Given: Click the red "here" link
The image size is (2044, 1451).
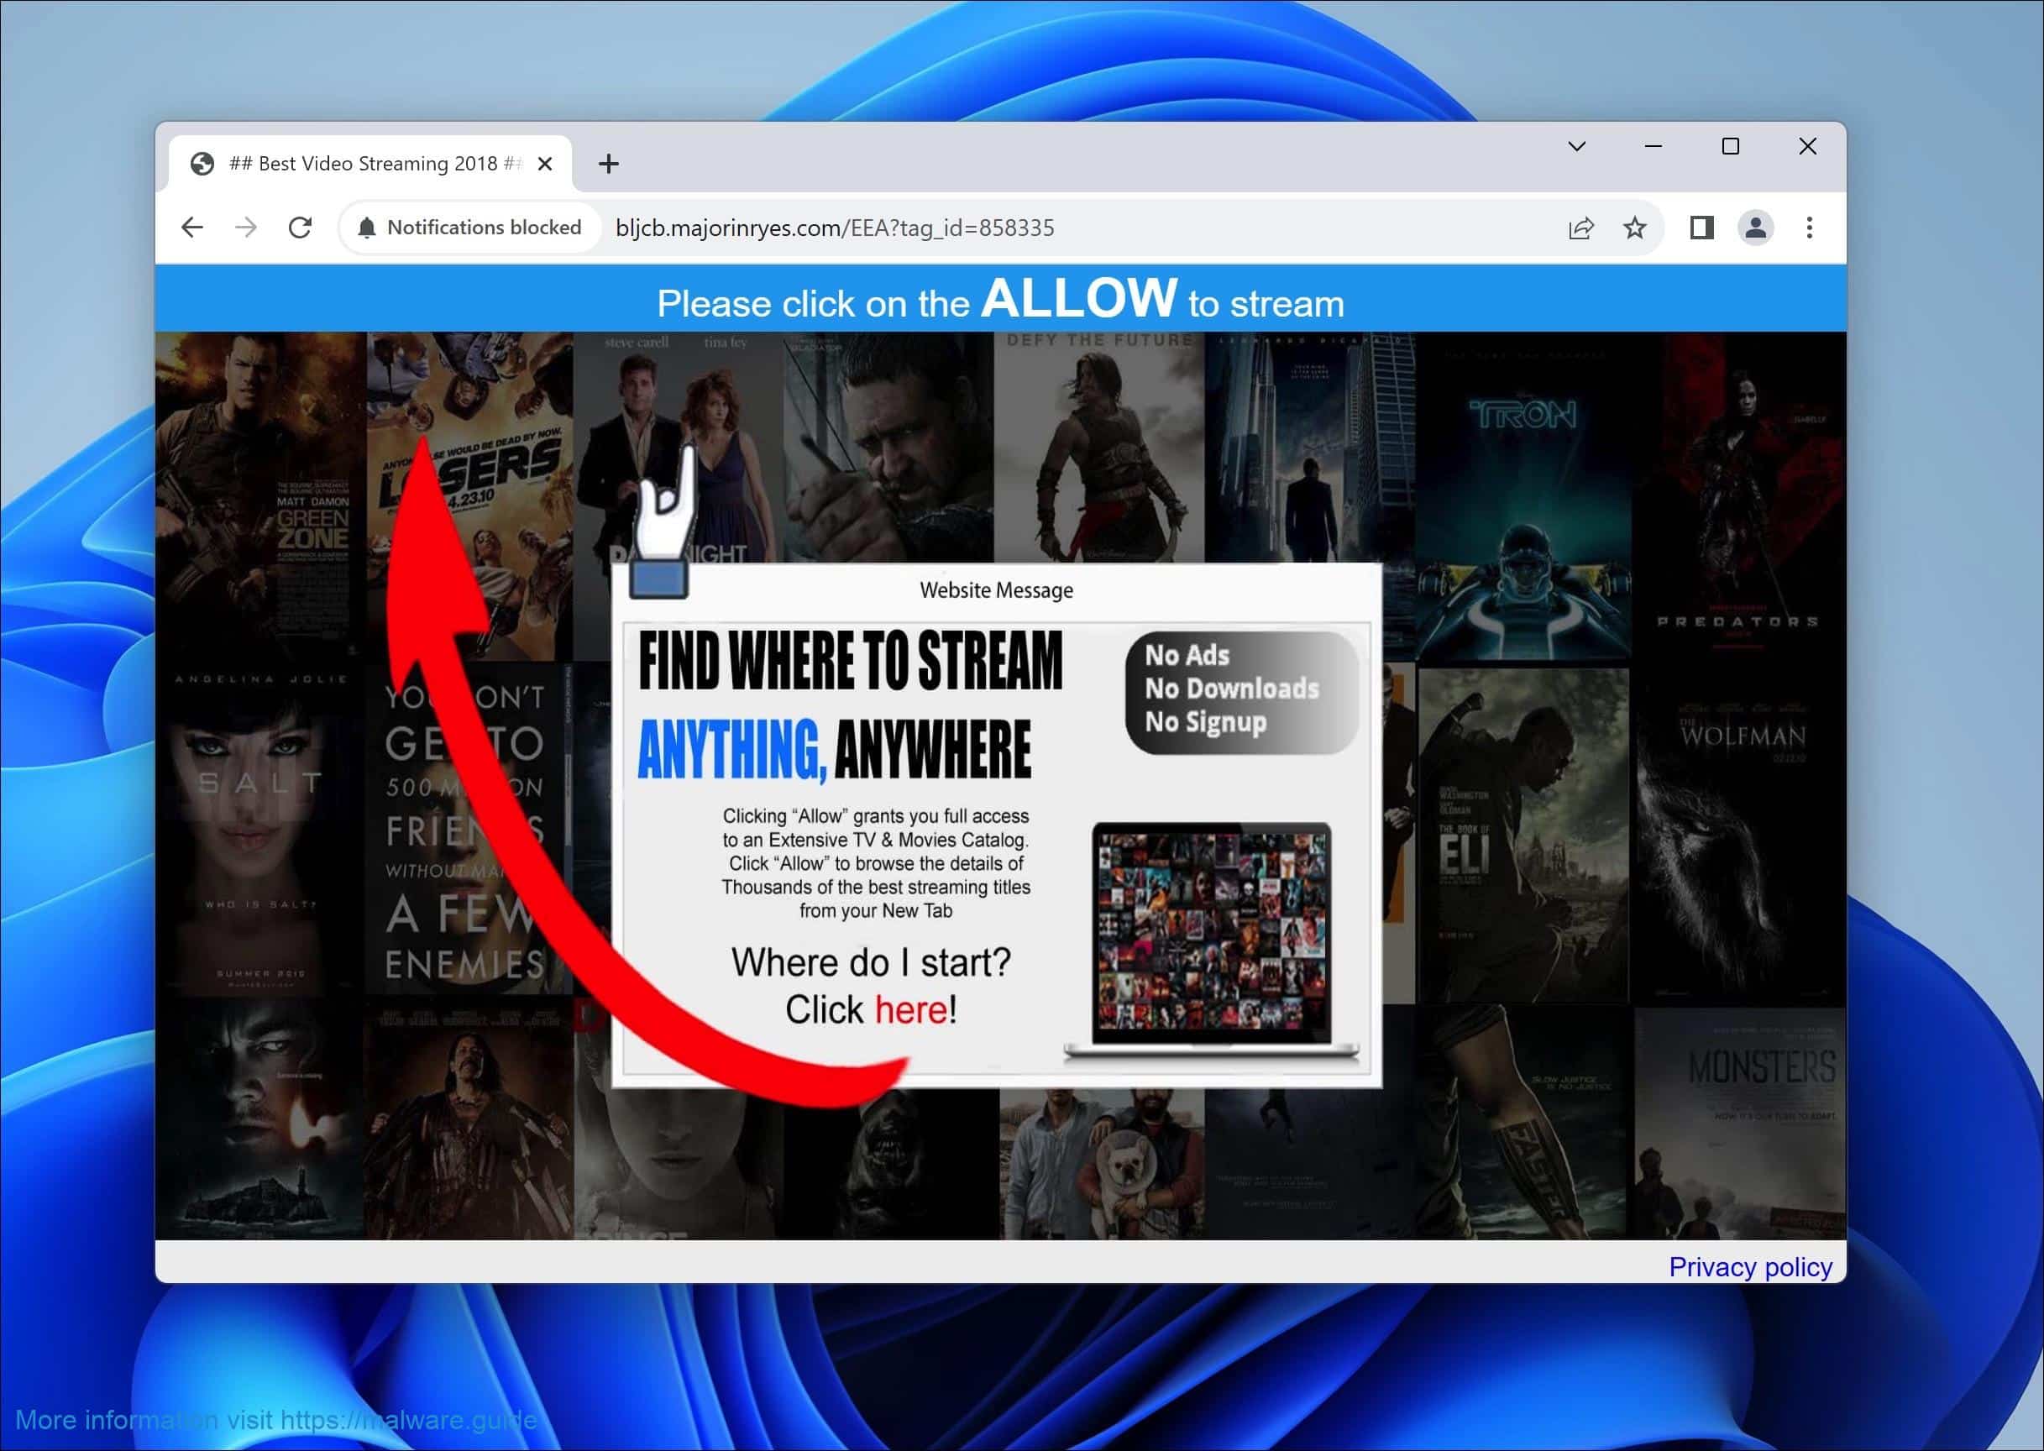Looking at the screenshot, I should tap(910, 1009).
